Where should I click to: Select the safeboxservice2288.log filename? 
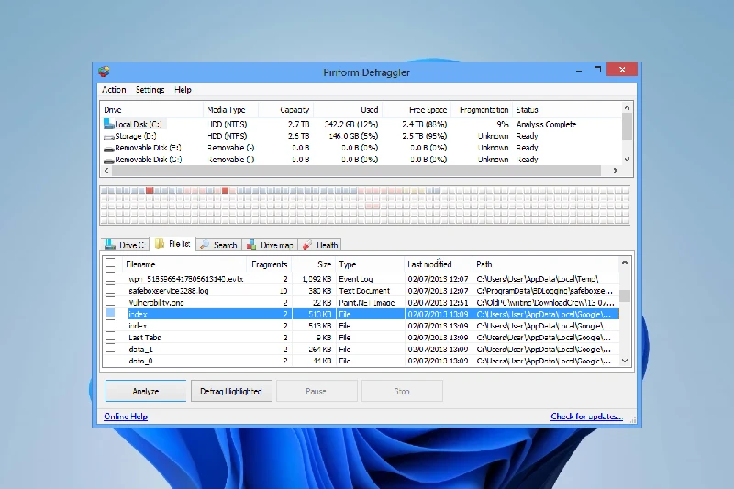169,291
